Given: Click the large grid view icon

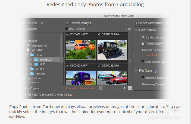Looking at the screenshot, I should click(130, 88).
